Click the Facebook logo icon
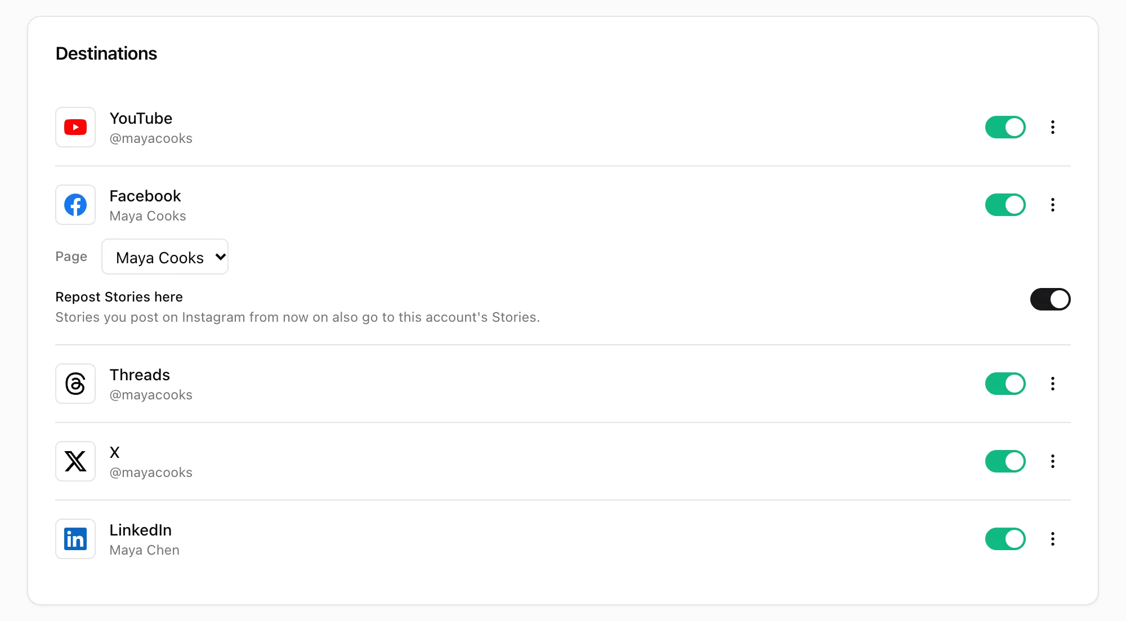 click(x=75, y=205)
